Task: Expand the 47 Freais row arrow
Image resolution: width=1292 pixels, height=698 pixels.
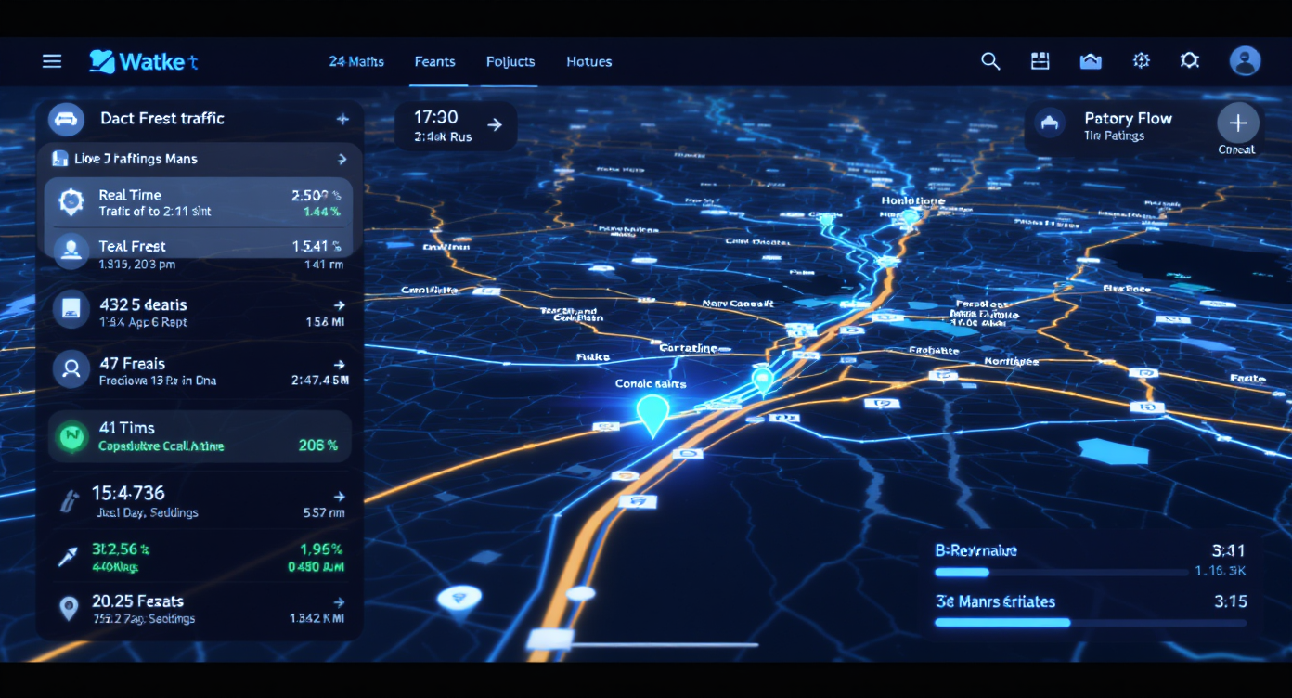Action: 339,365
